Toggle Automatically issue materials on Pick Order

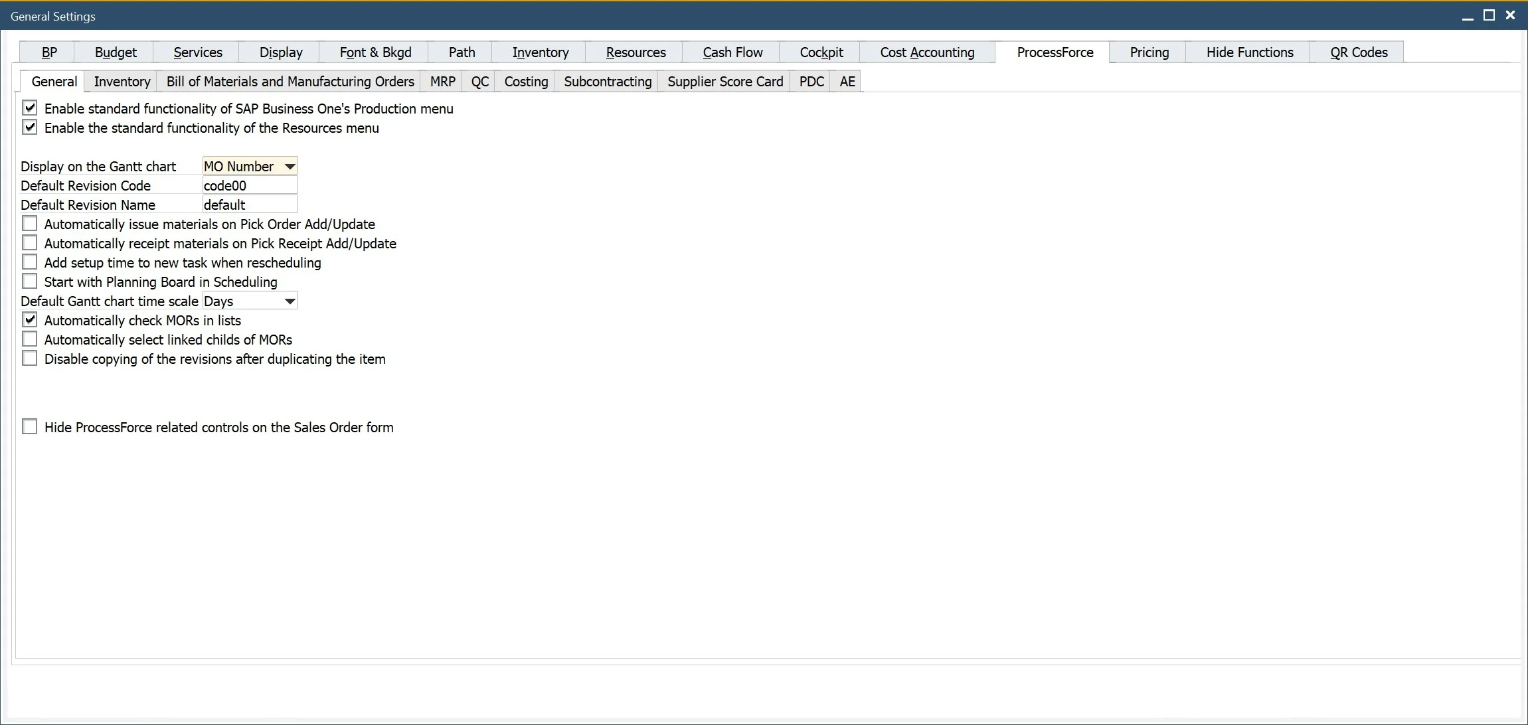pyautogui.click(x=30, y=224)
